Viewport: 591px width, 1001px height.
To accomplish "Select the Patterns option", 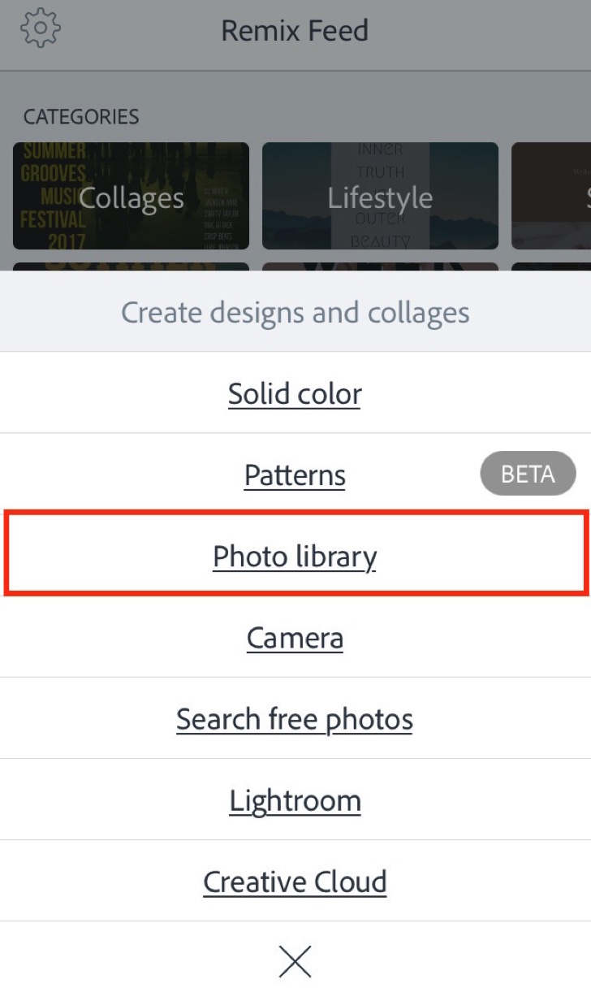I will [x=295, y=474].
